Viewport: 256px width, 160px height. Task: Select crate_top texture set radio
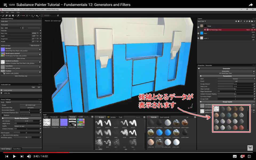2,93
